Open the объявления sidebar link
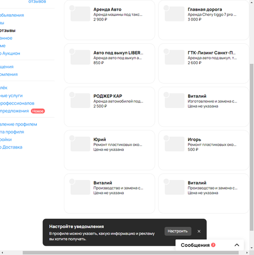Screen dimensions: 254x255 [12, 15]
